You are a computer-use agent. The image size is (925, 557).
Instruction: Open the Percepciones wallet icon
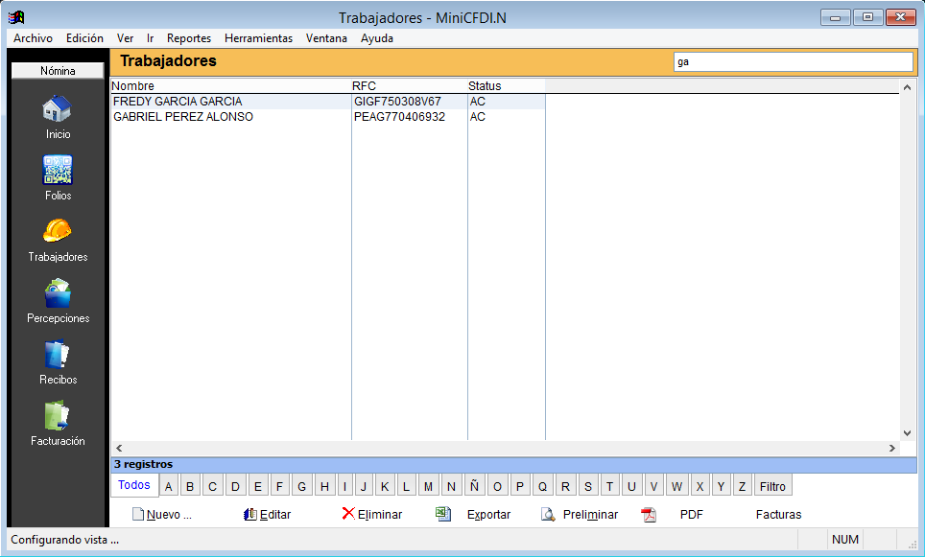[58, 293]
